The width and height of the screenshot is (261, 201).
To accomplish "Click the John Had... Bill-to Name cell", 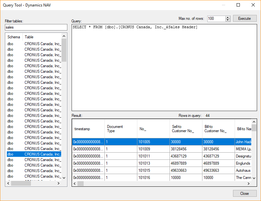I will tap(243, 142).
